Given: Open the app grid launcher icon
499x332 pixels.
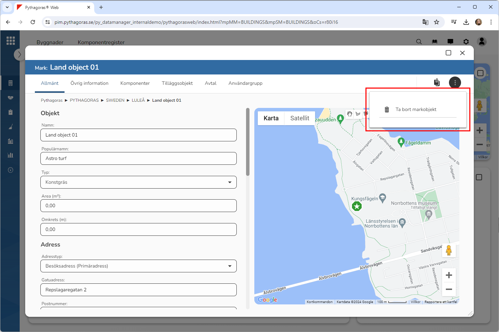Looking at the screenshot, I should (11, 41).
